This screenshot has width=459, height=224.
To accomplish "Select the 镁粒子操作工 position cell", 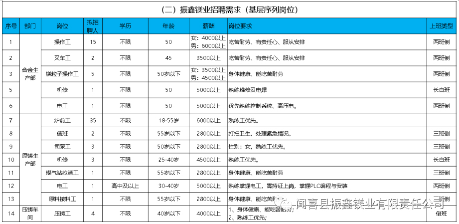I will point(62,74).
